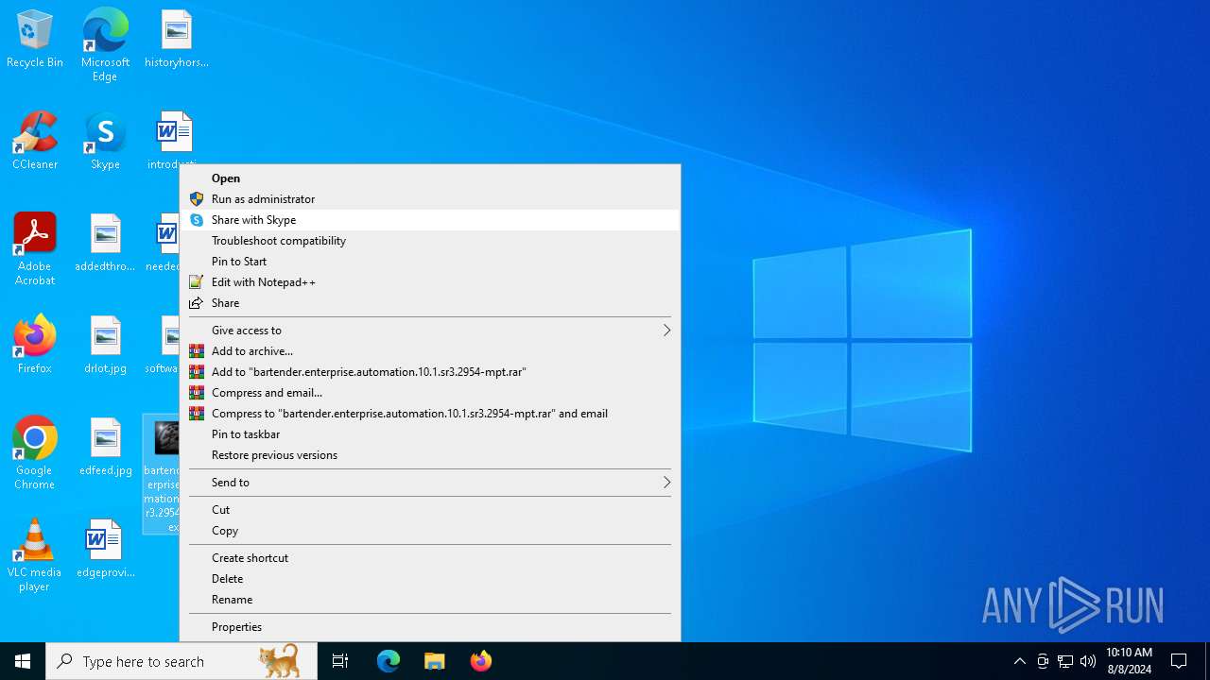Choose Compress and email...
This screenshot has width=1210, height=680.
(x=430, y=393)
